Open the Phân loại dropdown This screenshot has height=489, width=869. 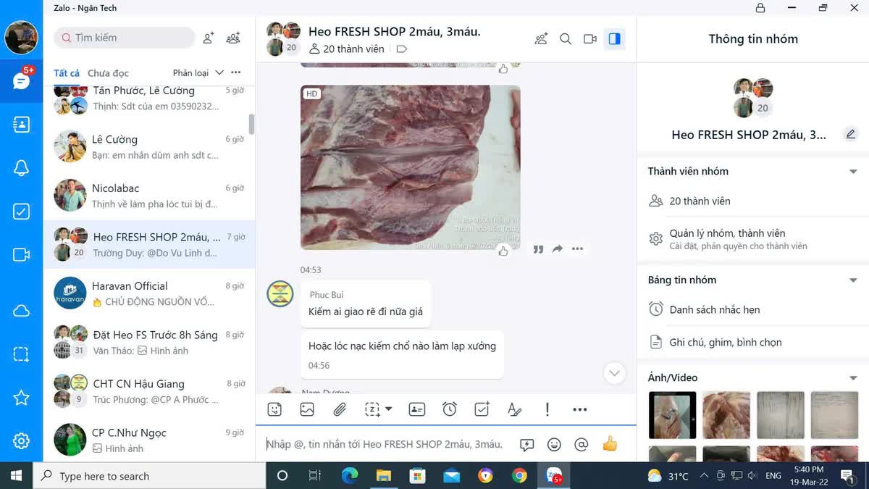198,73
